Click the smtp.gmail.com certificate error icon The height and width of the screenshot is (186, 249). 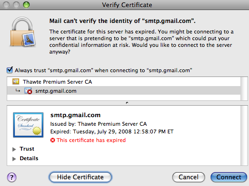pyautogui.click(x=28, y=91)
